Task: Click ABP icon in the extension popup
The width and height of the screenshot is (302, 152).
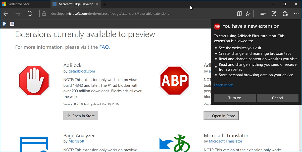Action: point(217,26)
